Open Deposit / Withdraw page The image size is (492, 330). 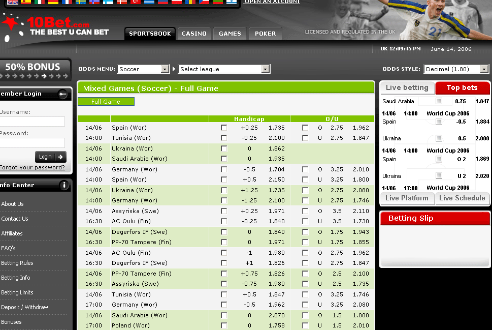point(24,307)
